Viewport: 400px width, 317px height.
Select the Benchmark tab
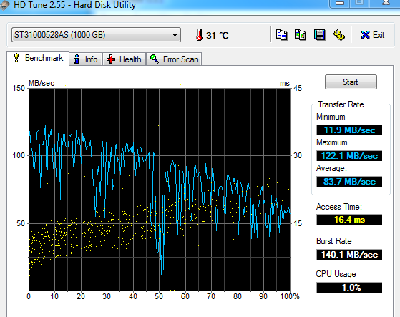click(38, 58)
